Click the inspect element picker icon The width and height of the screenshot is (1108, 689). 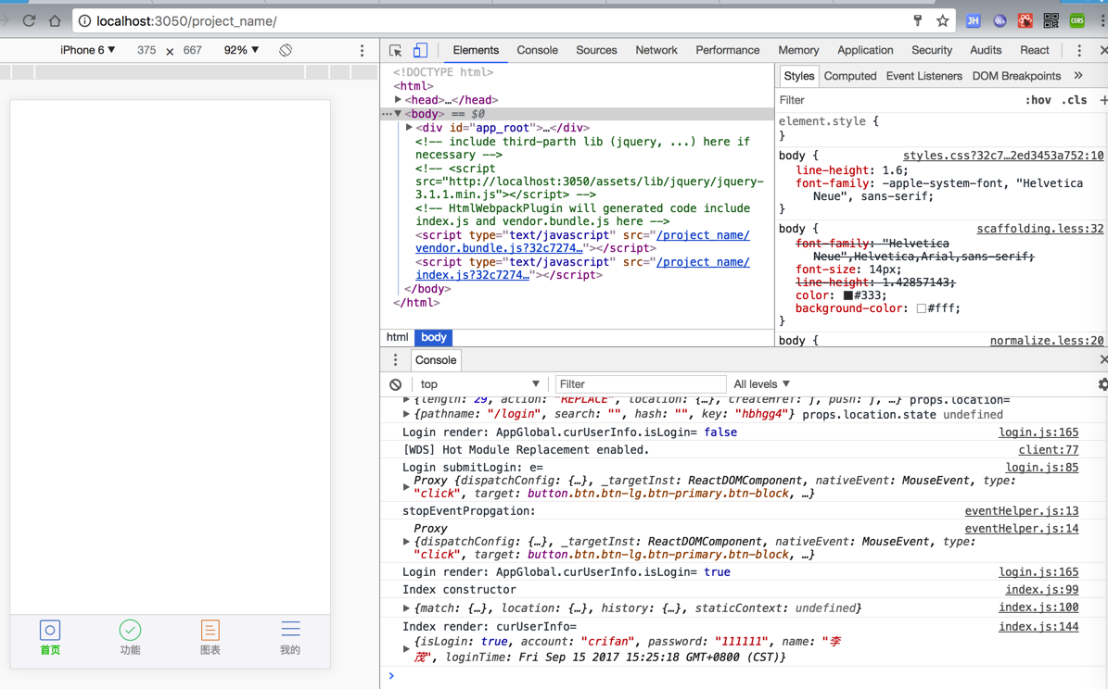tap(396, 51)
